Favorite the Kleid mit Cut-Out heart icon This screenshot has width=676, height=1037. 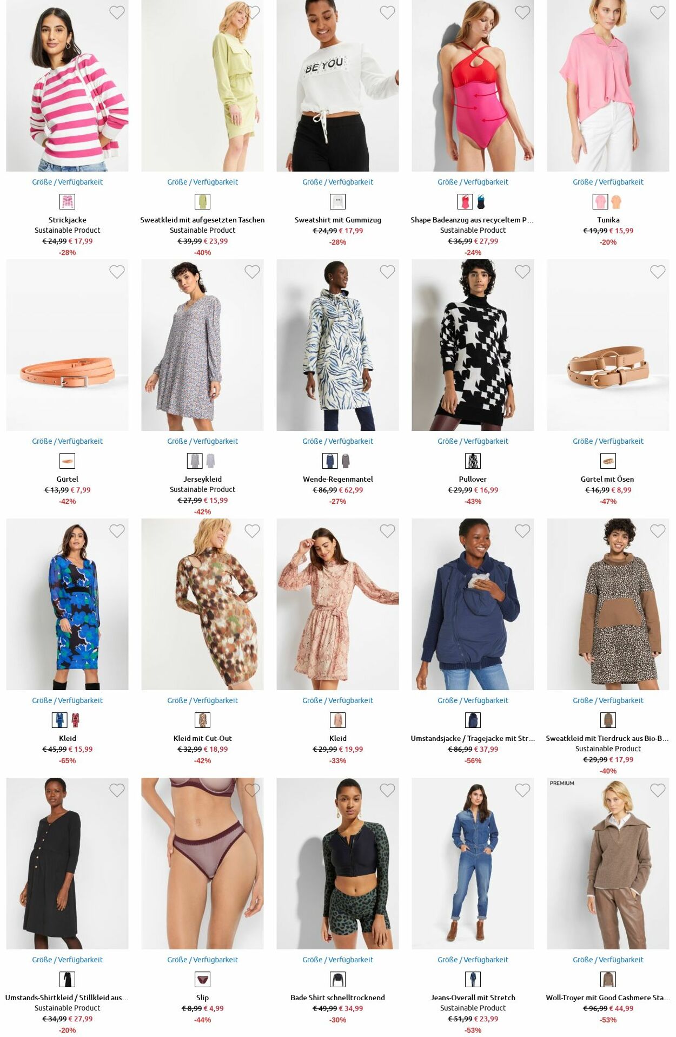click(252, 531)
